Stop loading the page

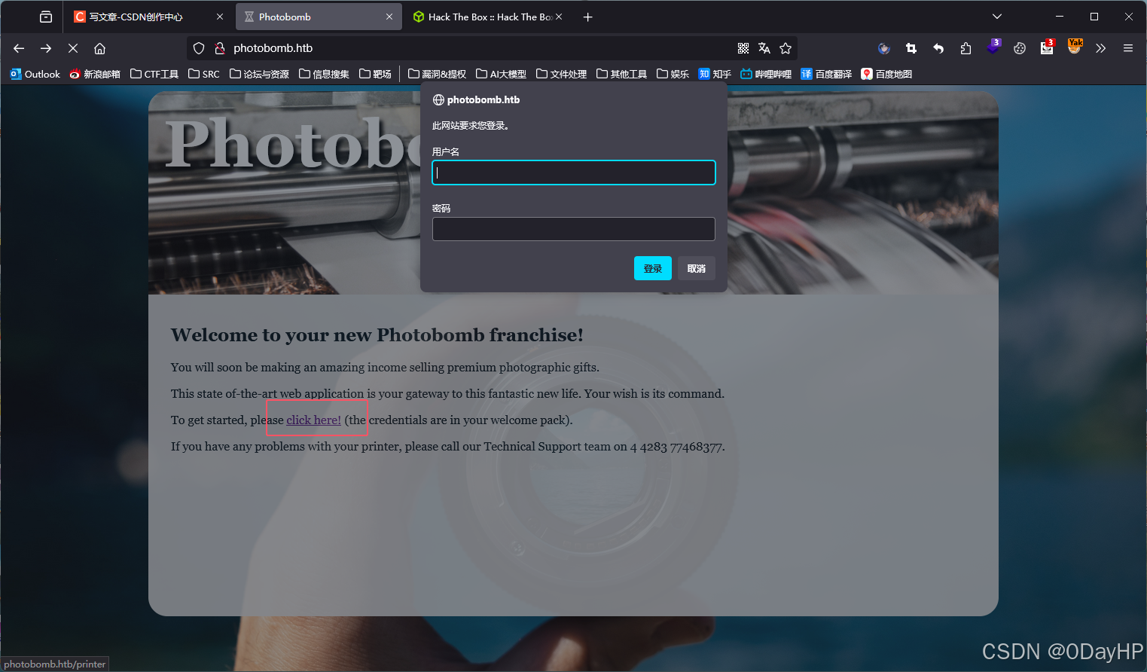point(73,48)
